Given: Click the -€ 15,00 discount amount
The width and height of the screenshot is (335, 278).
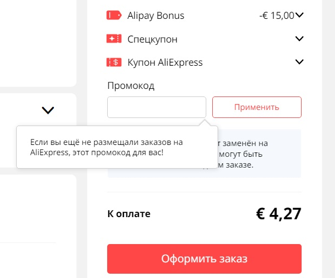Looking at the screenshot, I should 277,16.
